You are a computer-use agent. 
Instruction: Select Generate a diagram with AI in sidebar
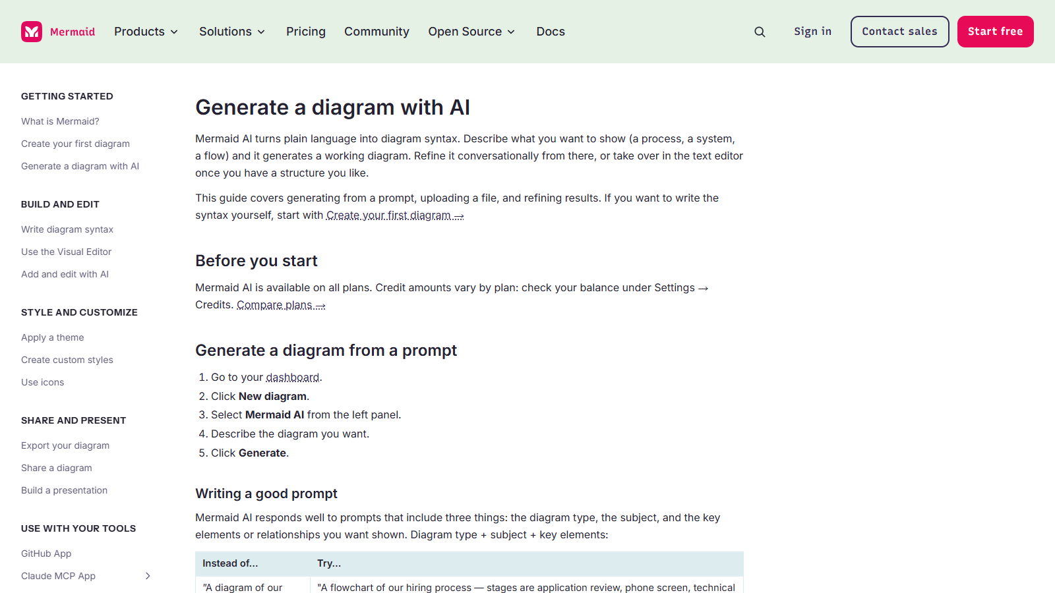pyautogui.click(x=80, y=166)
